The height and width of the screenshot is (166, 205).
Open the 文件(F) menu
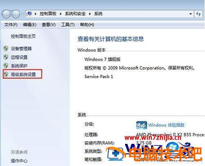click(x=11, y=25)
